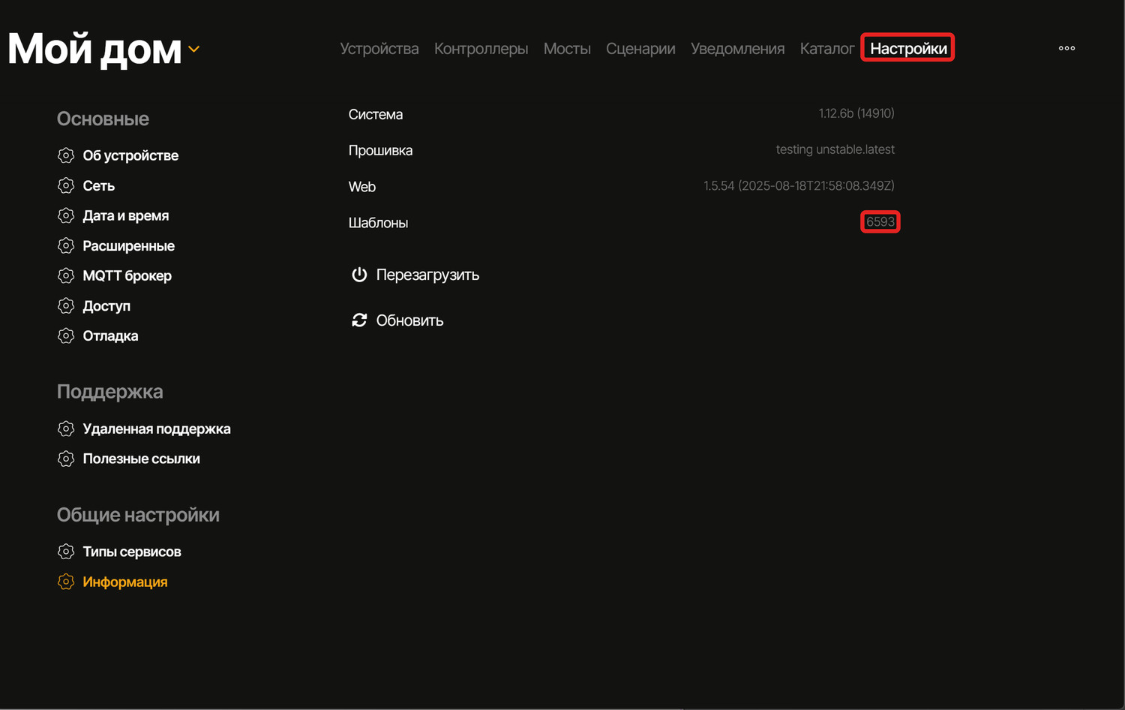Select the Контроллеры tab

481,49
